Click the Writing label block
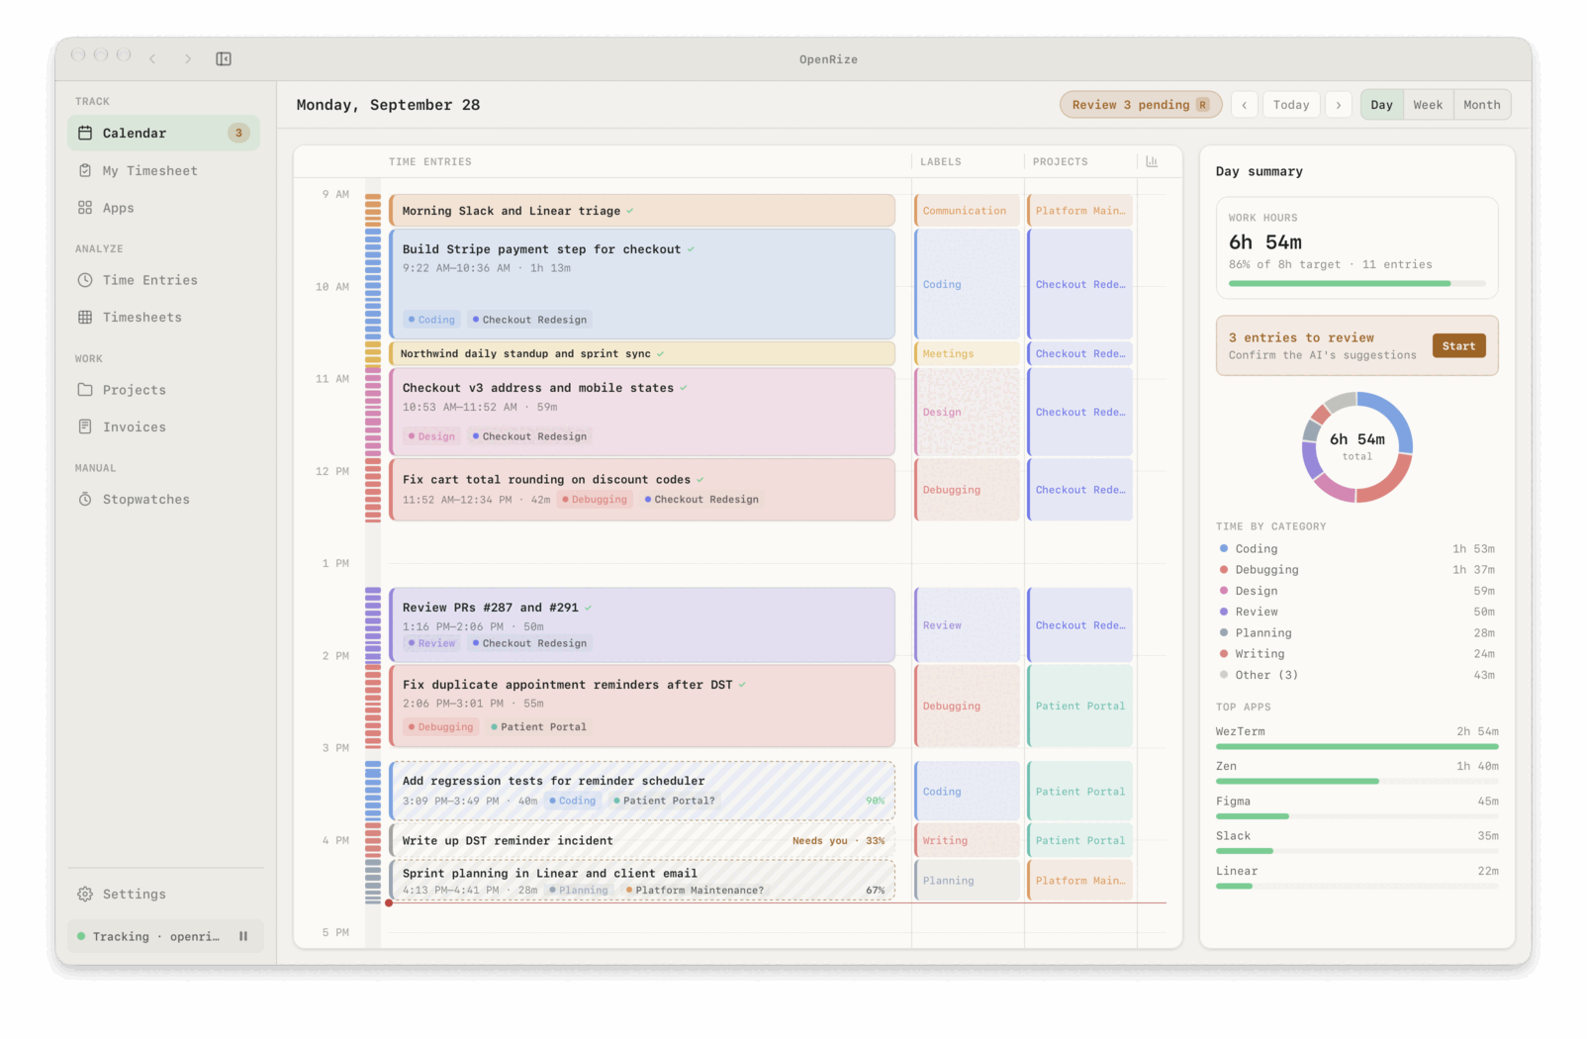This screenshot has width=1587, height=1039. [967, 841]
